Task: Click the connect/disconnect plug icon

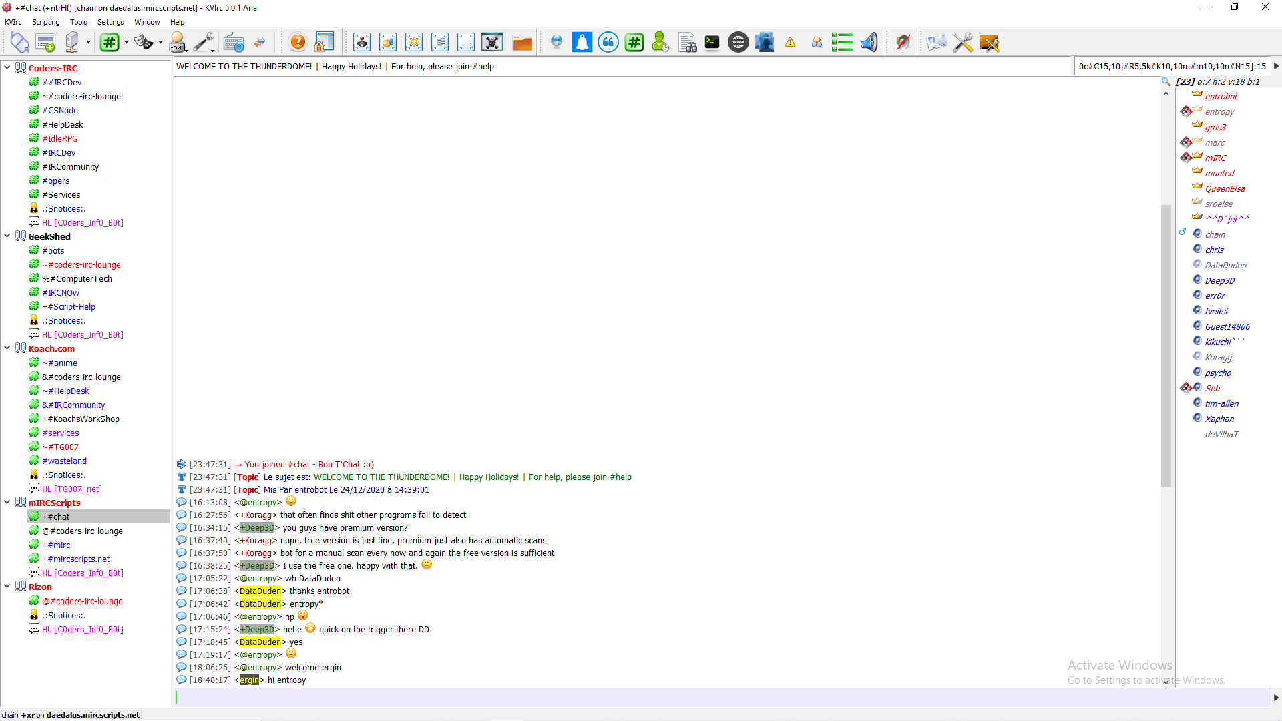Action: (19, 43)
